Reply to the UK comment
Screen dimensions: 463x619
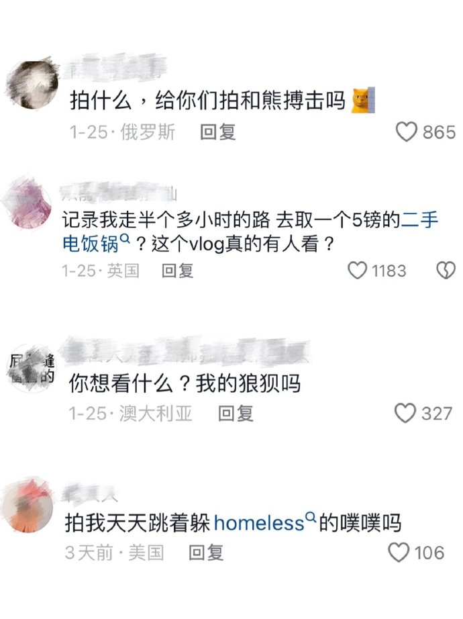click(178, 271)
